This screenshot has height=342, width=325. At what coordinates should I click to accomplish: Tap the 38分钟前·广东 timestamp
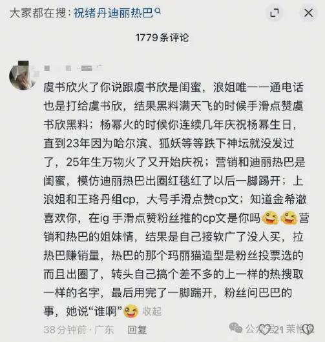click(79, 330)
